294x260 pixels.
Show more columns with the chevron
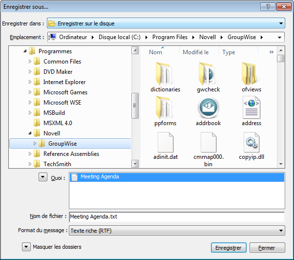pos(272,52)
